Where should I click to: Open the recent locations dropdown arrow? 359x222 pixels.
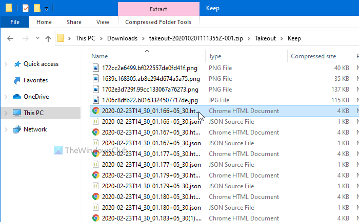pos(36,38)
